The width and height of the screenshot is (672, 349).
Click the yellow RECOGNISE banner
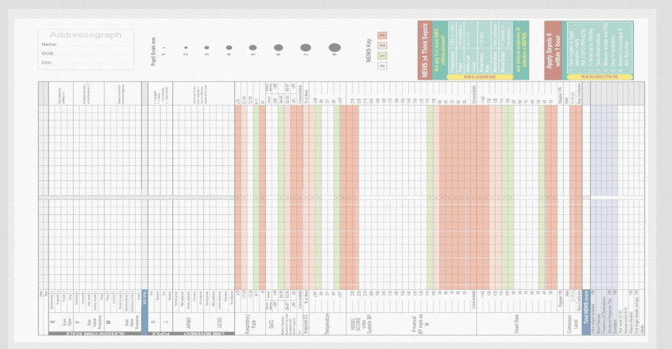click(x=479, y=77)
